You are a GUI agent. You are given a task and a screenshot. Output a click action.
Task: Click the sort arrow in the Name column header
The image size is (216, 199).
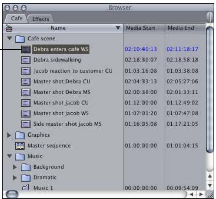point(118,28)
